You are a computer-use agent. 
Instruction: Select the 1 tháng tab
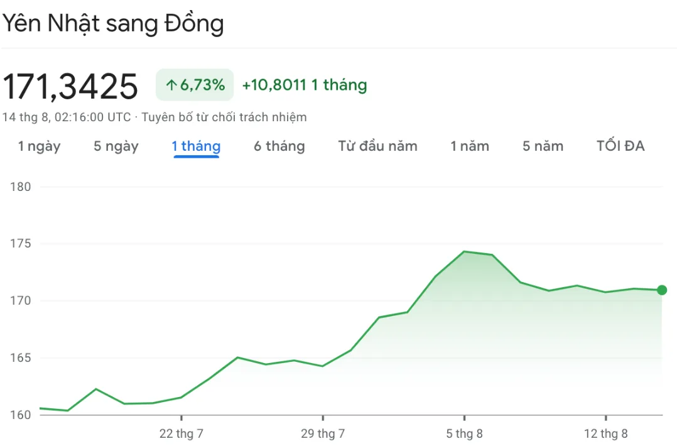pyautogui.click(x=196, y=146)
